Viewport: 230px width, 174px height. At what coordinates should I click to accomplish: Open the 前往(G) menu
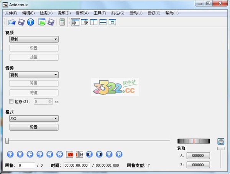coord(118,13)
